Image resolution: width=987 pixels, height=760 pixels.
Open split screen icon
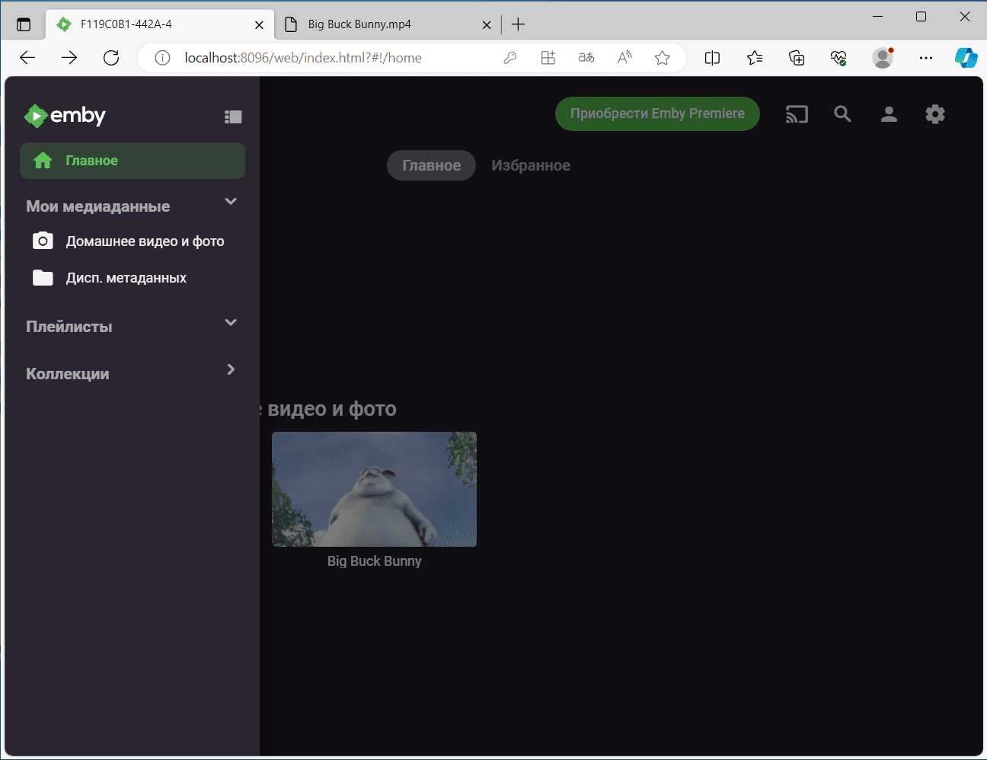click(x=712, y=58)
